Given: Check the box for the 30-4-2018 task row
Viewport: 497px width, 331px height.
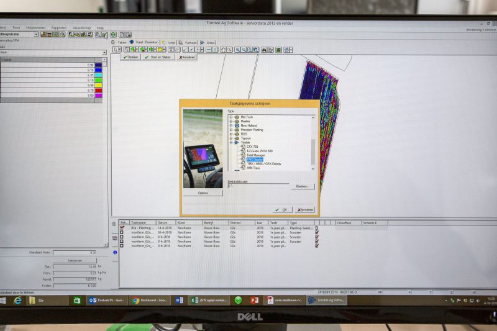Looking at the screenshot, I should [x=122, y=232].
